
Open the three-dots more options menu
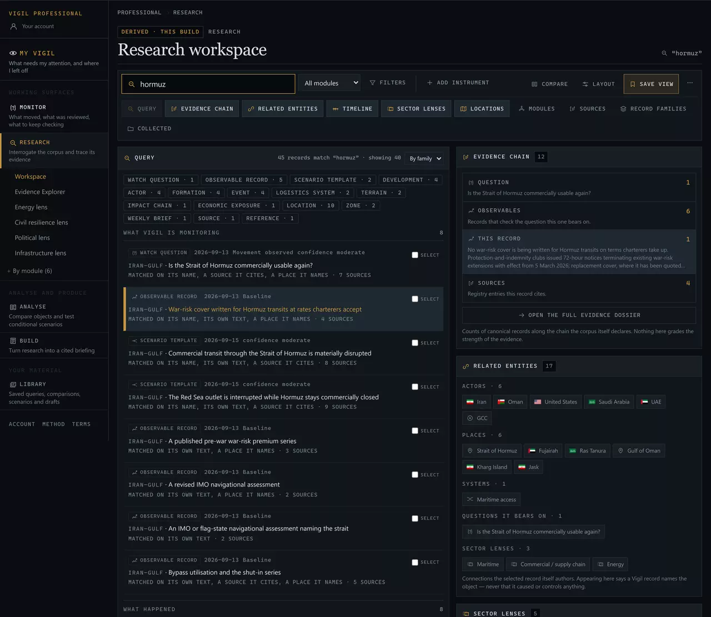(x=690, y=83)
